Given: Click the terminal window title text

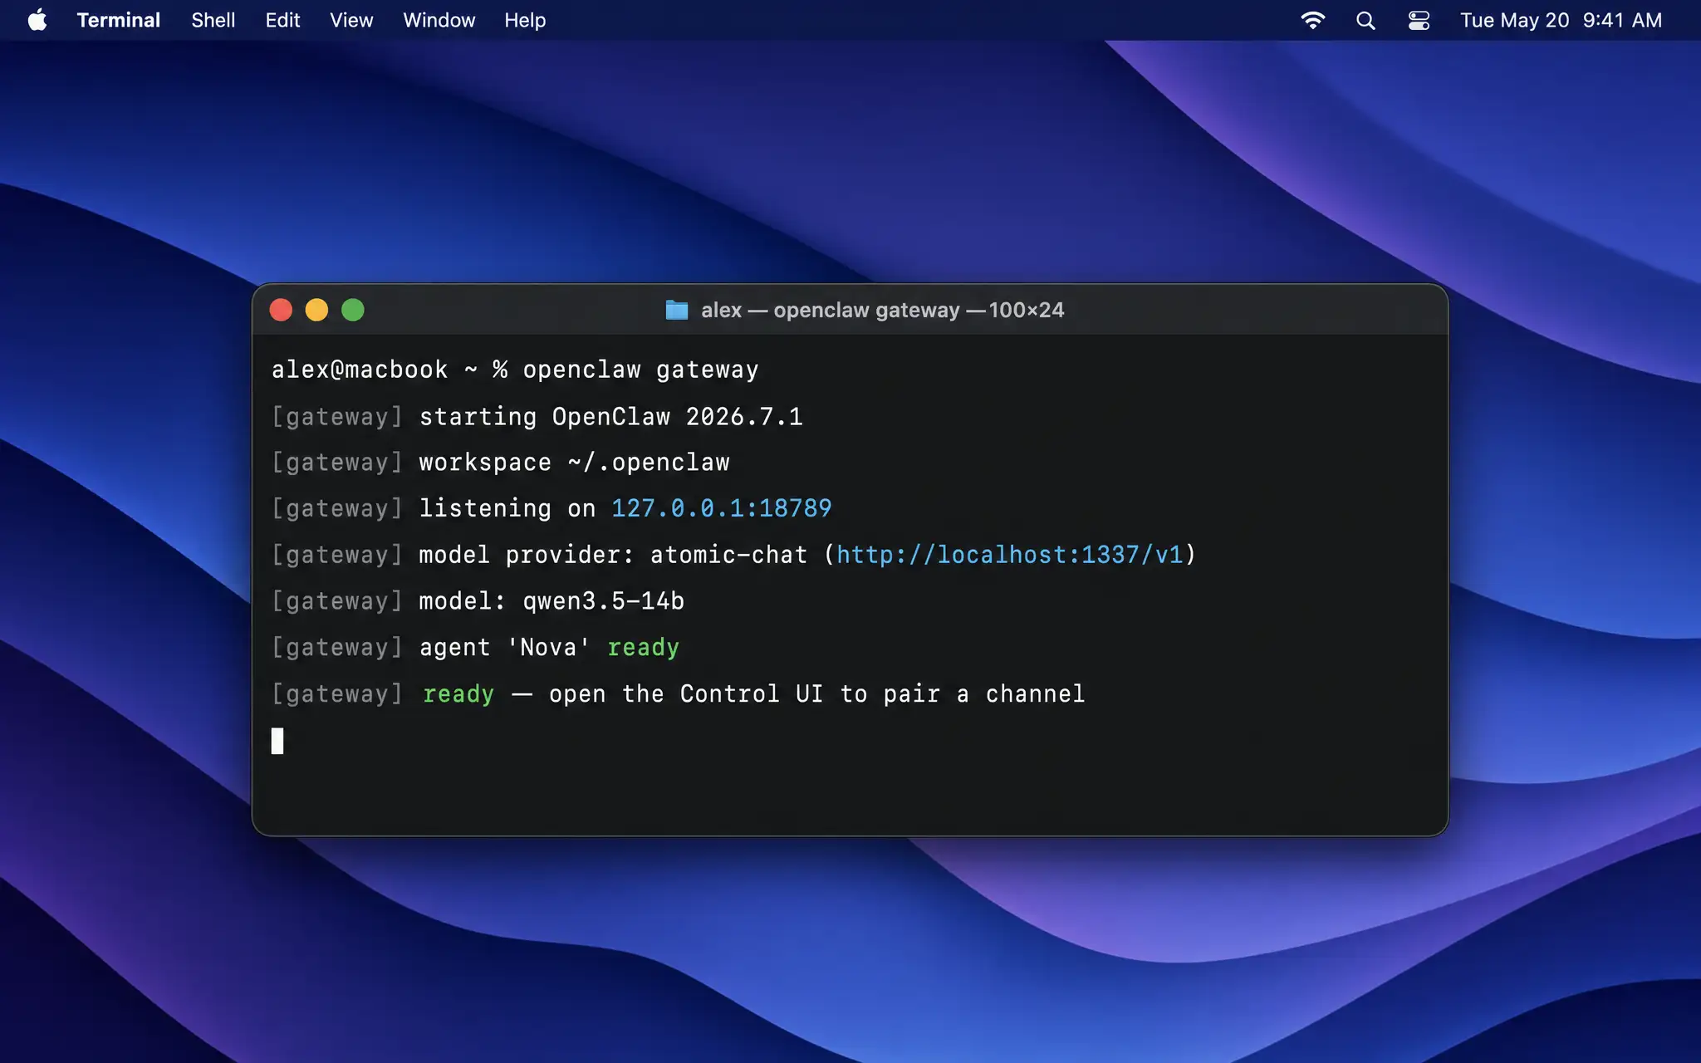Looking at the screenshot, I should (x=882, y=310).
